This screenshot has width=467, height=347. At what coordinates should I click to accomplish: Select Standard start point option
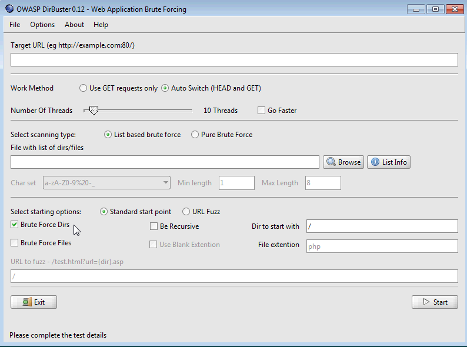tap(104, 212)
